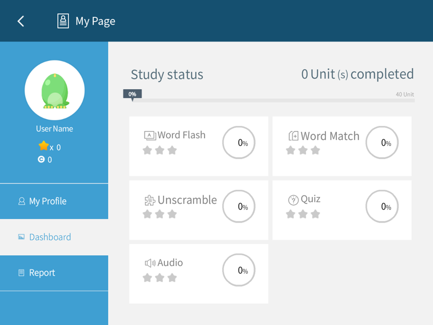433x325 pixels.
Task: Click the second star under Unscramble
Action: pyautogui.click(x=160, y=214)
